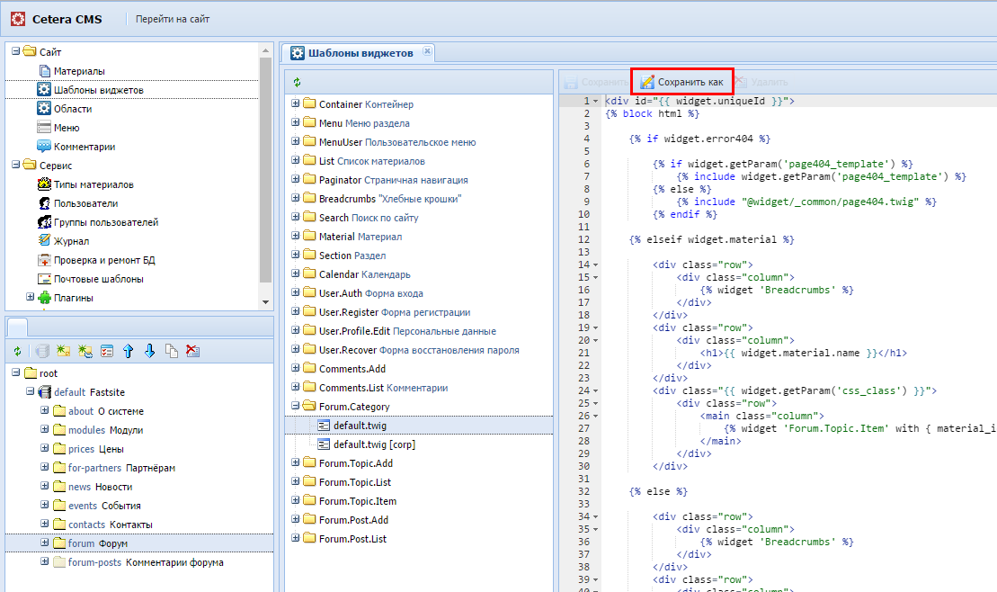Click the Почтовые шаблоны envelope icon
Viewport: 997px width, 592px height.
tap(44, 279)
